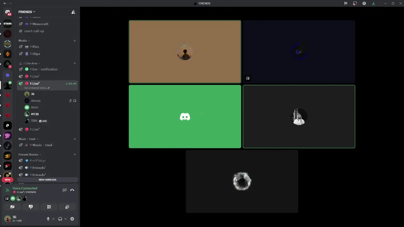404x227 pixels.
Task: Mute the microphone
Action: point(48,219)
